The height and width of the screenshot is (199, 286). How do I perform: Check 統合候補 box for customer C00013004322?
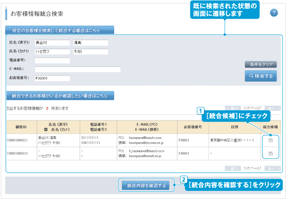270,153
